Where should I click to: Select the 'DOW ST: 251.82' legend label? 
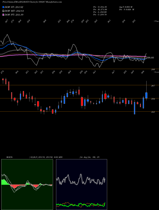(14, 7)
